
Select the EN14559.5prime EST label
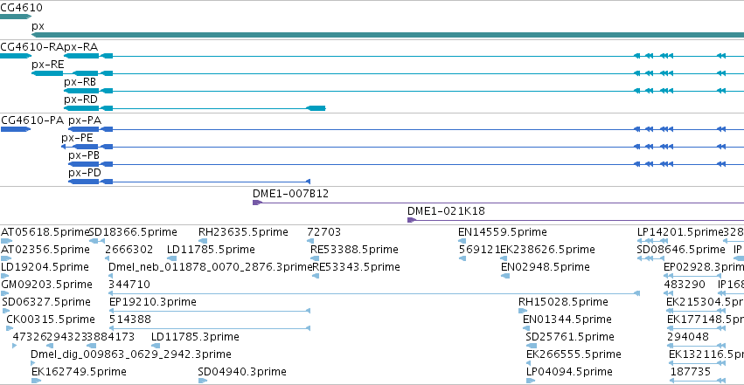tap(503, 232)
